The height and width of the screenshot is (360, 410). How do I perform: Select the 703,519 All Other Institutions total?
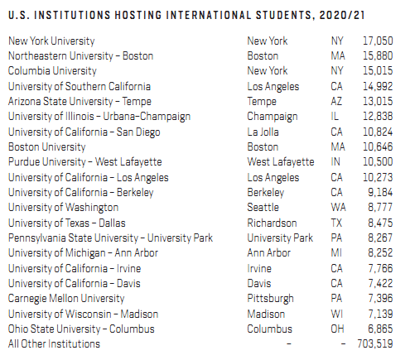click(375, 344)
